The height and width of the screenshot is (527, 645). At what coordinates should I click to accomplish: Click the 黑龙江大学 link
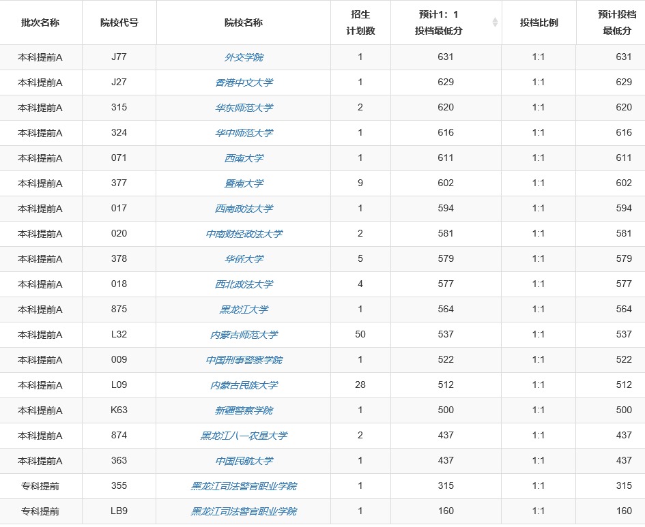[244, 310]
